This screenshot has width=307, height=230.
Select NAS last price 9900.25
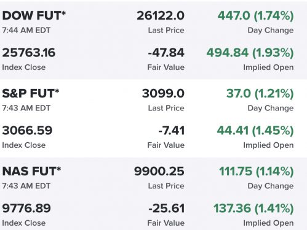pos(159,171)
